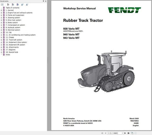Select '18. Special tools' bookmark
This screenshot has height=135, width=152.
pyautogui.click(x=12, y=52)
